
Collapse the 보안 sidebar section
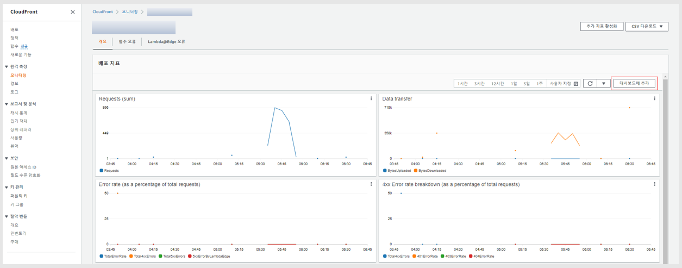(7, 158)
